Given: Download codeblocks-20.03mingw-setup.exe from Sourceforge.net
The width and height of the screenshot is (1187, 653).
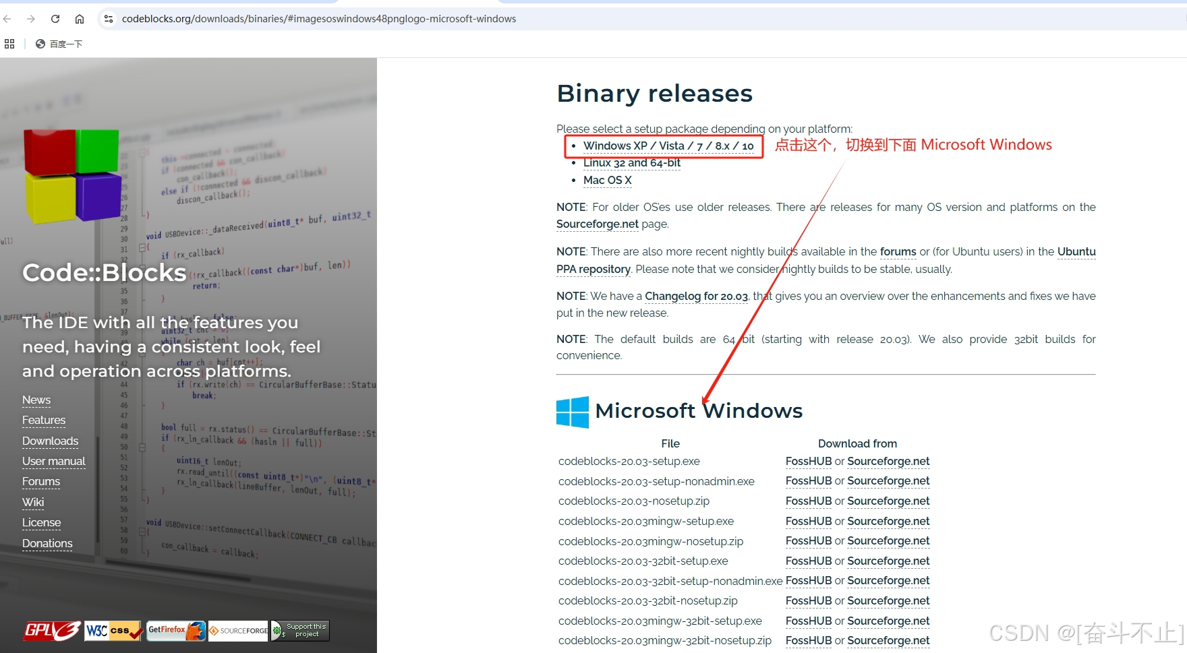Looking at the screenshot, I should coord(888,522).
